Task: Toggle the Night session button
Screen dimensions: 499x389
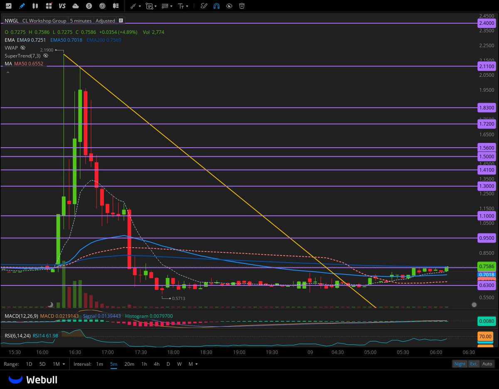Action: point(460,364)
